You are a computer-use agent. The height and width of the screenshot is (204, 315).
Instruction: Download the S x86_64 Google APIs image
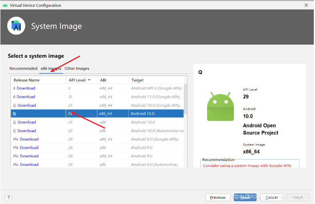pos(26,88)
